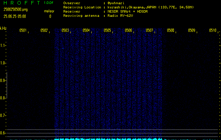Click the 1.0 kHz axis label
The height and width of the screenshot is (140, 221).
[x=2, y=63]
